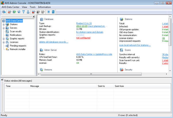Click the export arrow toolbar icon
The image size is (173, 118).
(19, 12)
